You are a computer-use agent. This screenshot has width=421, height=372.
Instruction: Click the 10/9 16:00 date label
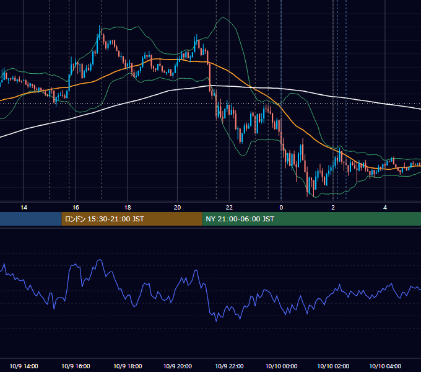point(76,366)
